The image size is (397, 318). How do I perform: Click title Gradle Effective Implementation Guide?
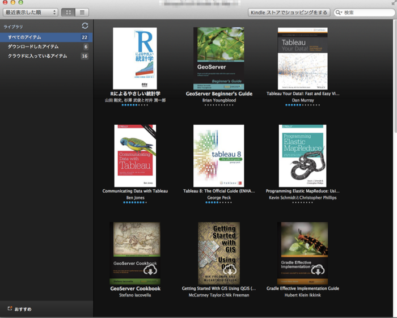pyautogui.click(x=302, y=289)
